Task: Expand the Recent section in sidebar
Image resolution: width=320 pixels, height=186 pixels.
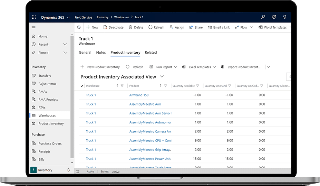Action: (x=65, y=44)
